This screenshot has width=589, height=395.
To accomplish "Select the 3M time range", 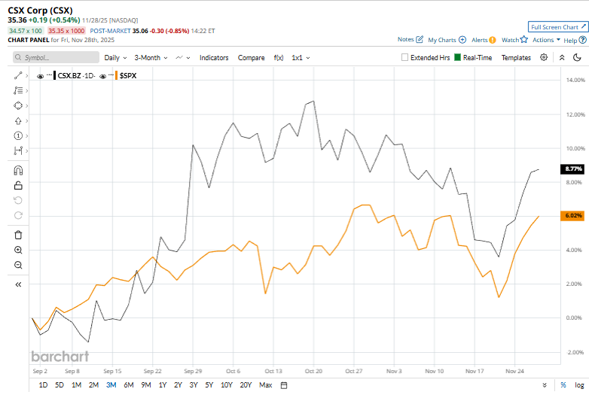I will (111, 385).
